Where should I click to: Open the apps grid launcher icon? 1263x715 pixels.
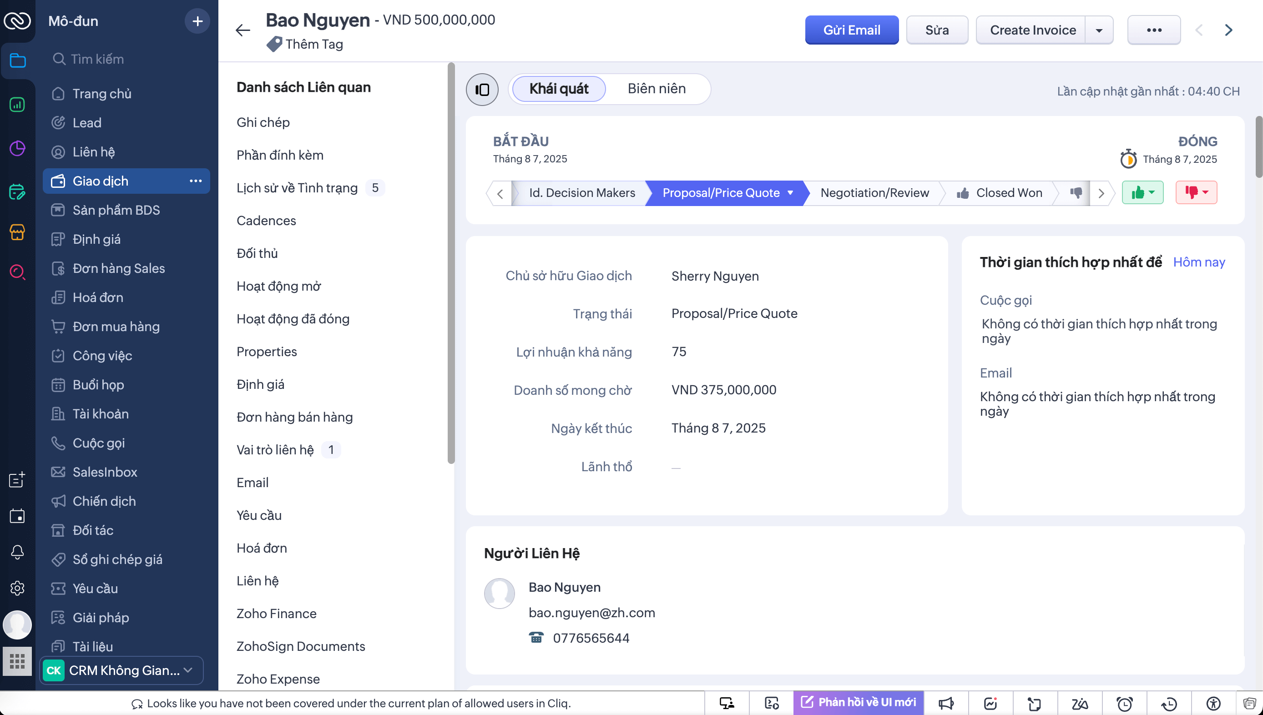click(x=17, y=661)
